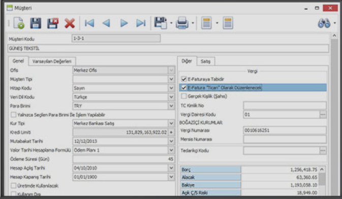This screenshot has width=342, height=199.
Task: Browse Tedarikçi Kodu lookup button
Action: click(323, 150)
